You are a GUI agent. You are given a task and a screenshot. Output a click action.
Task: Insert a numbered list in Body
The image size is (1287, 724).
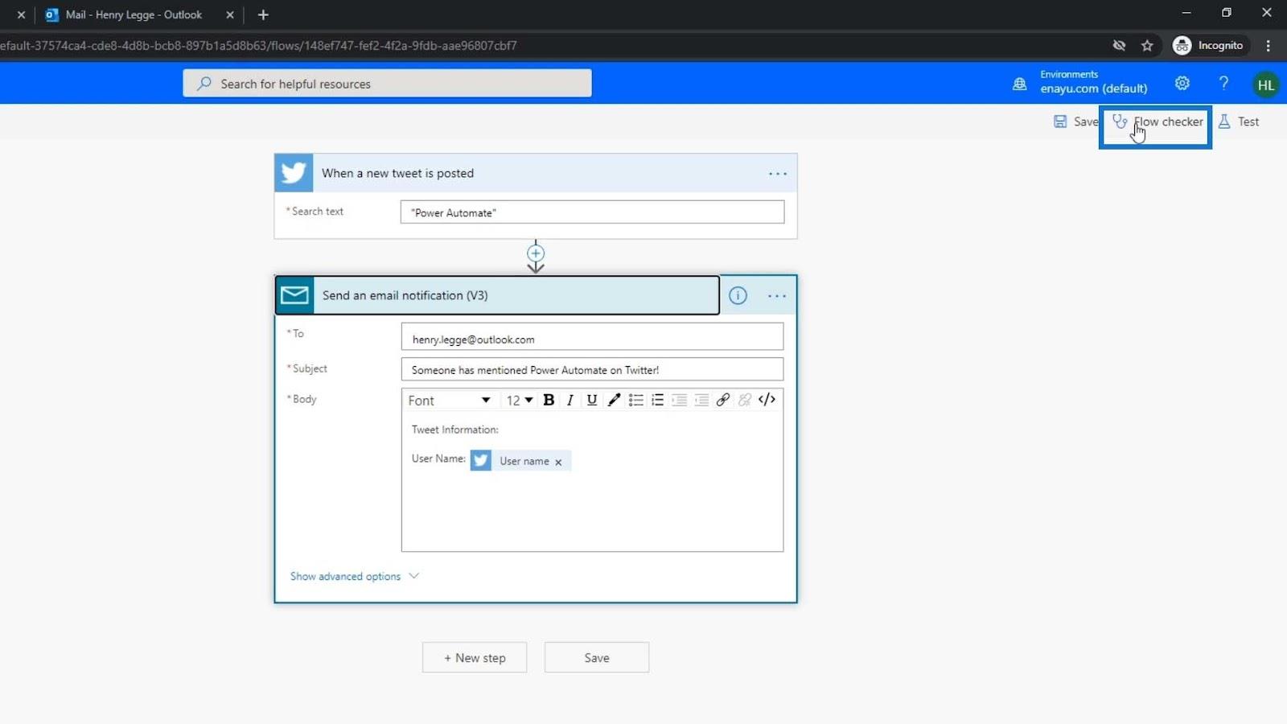pos(657,400)
